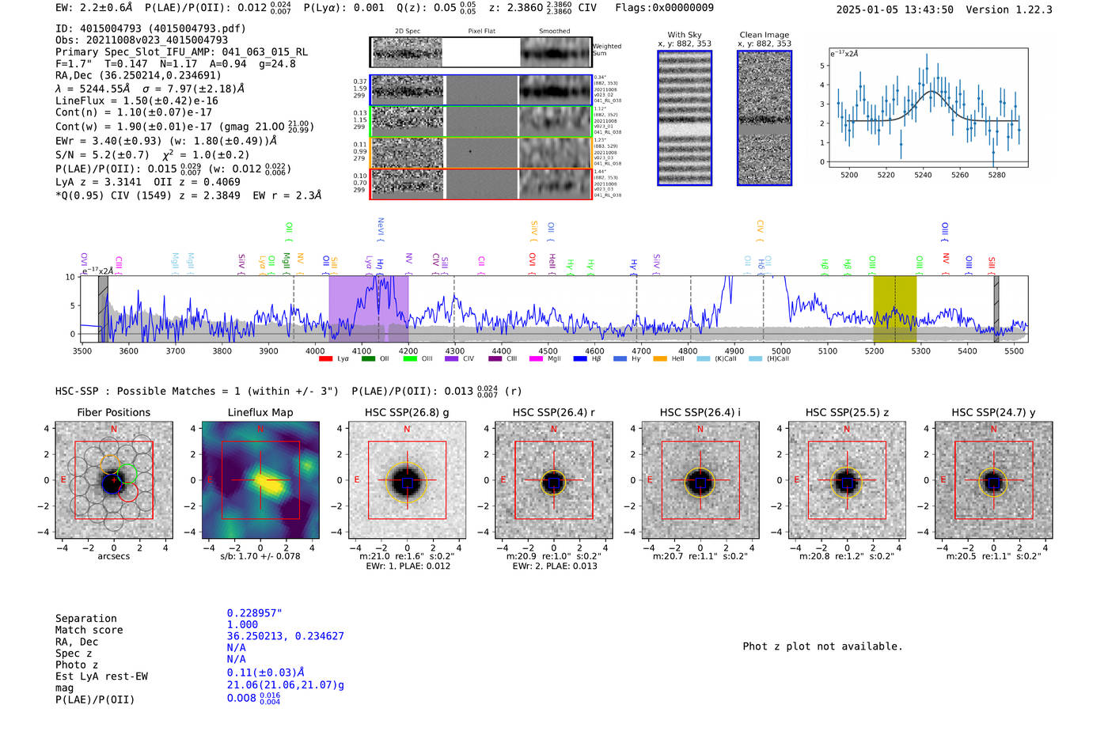Viewport: 1108px width, 754px height.
Task: Click the orange-bordered 2D spectrum row
Action: click(481, 152)
